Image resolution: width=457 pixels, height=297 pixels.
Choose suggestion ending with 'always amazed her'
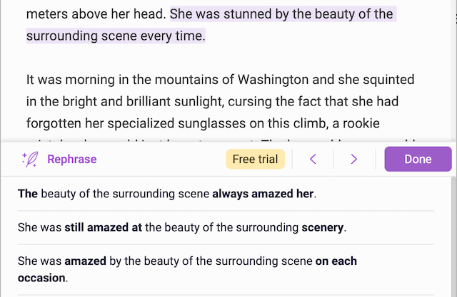coord(226,194)
